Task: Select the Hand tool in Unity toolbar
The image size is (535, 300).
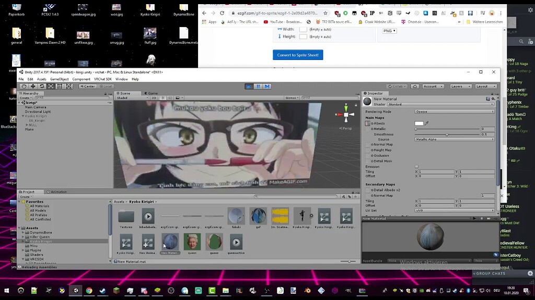Action: coord(24,86)
